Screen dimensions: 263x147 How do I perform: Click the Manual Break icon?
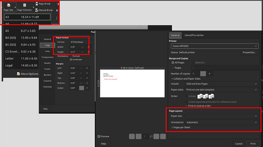pos(37,10)
